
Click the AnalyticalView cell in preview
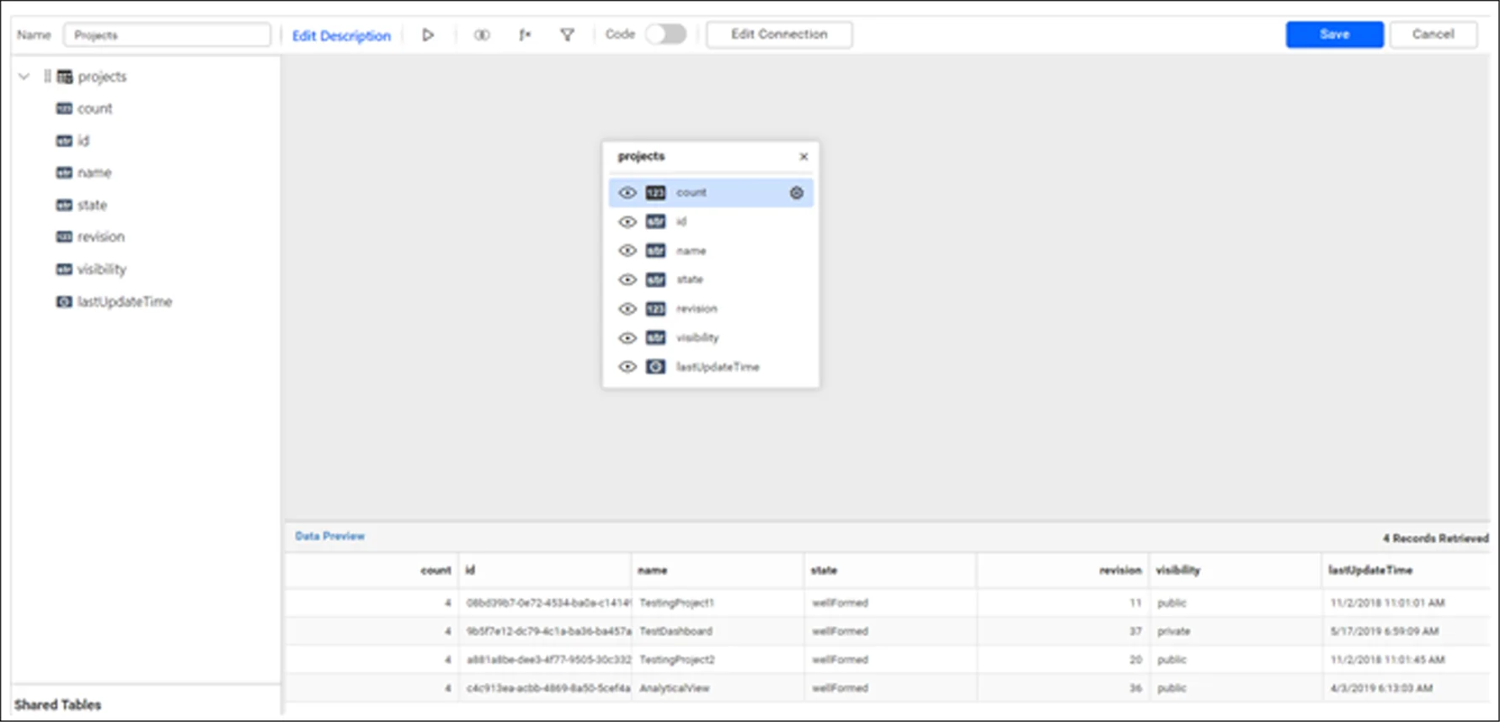674,688
